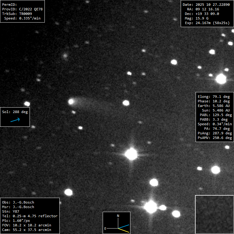The width and height of the screenshot is (234, 234).
Task: Open the noise thumbnail inset at bottom right
Action: 214,214
